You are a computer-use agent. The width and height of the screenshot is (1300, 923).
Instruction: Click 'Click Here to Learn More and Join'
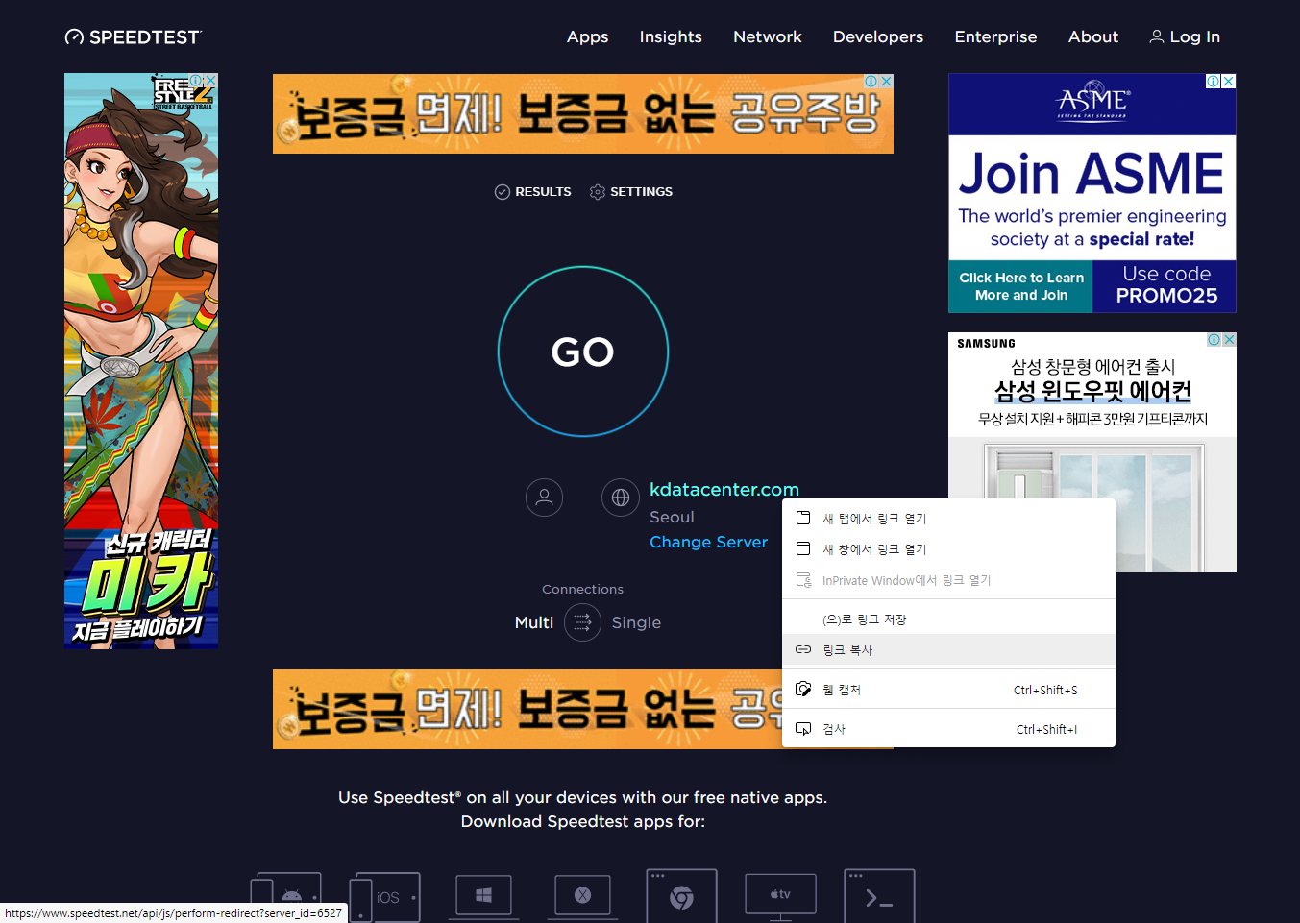tap(1020, 286)
